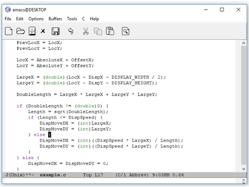Image resolution: width=249 pixels, height=187 pixels.
Task: Open the Options menu
Action: tap(36, 19)
